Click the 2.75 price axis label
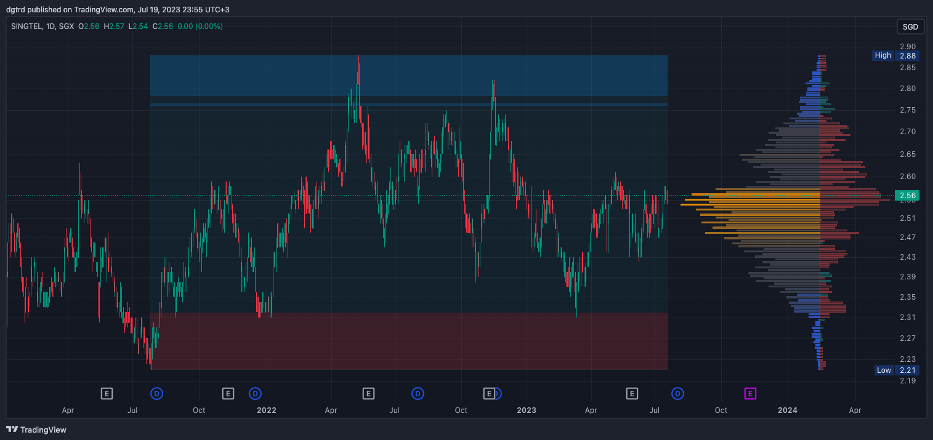The image size is (933, 440). click(x=908, y=110)
